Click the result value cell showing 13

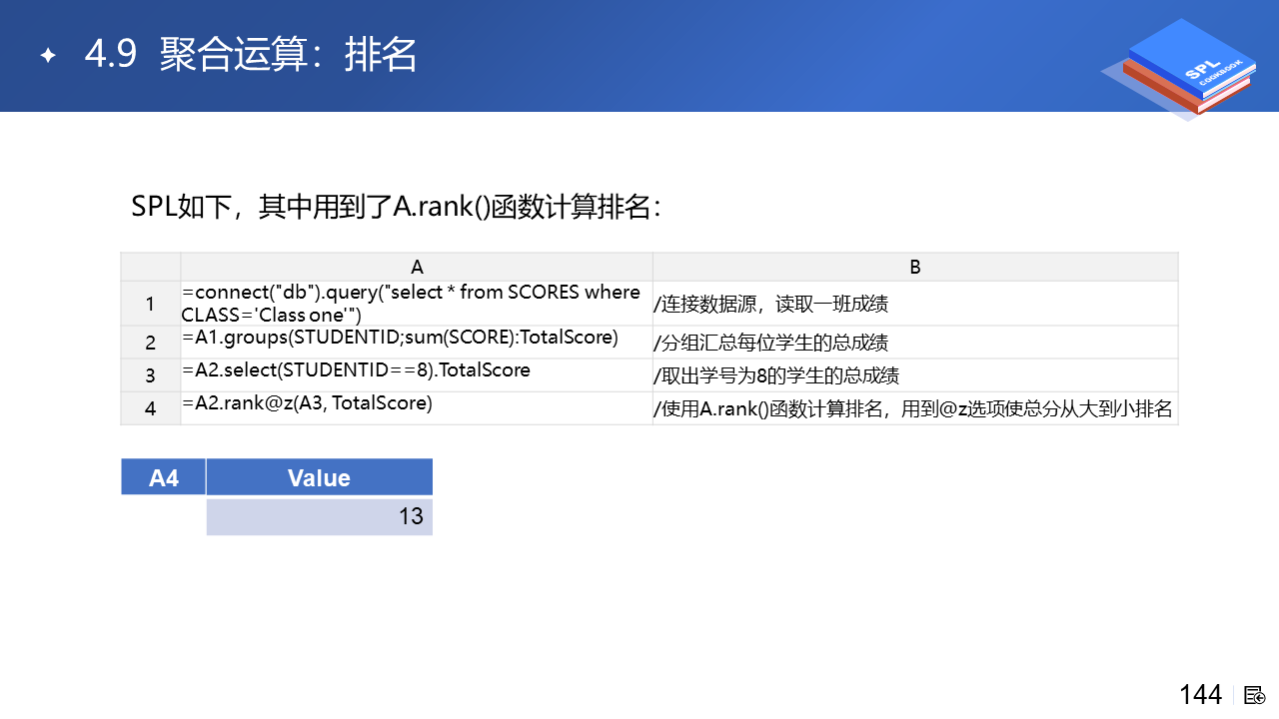point(319,516)
